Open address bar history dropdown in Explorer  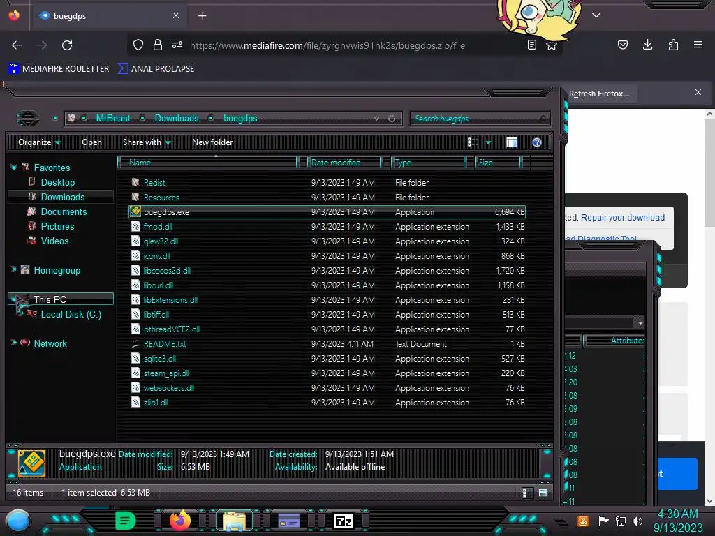(x=376, y=119)
